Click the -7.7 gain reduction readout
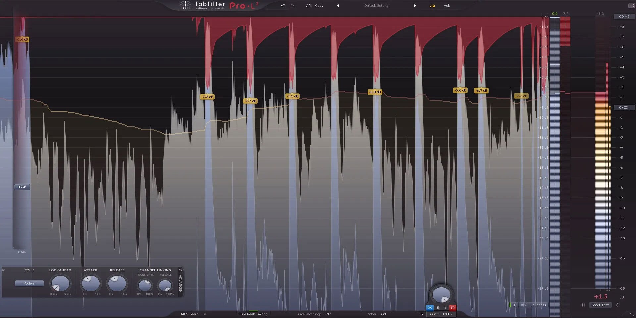636x318 pixels. [565, 14]
